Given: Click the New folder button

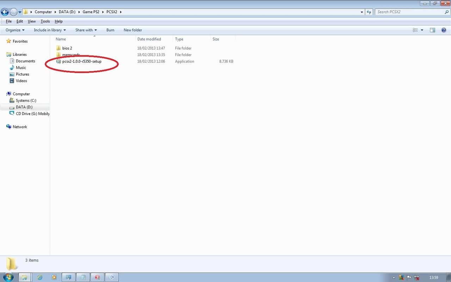Looking at the screenshot, I should (x=133, y=30).
